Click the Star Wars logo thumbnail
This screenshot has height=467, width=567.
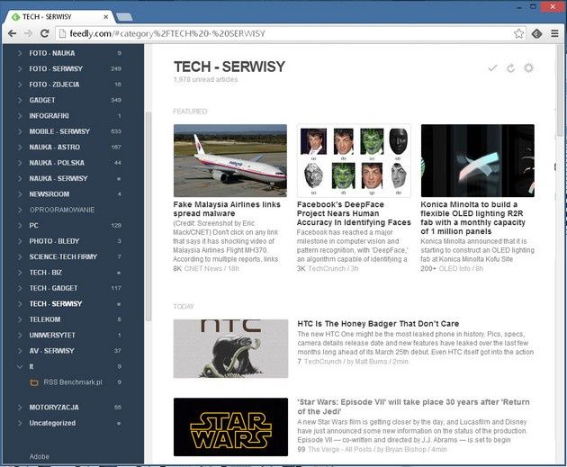230,427
